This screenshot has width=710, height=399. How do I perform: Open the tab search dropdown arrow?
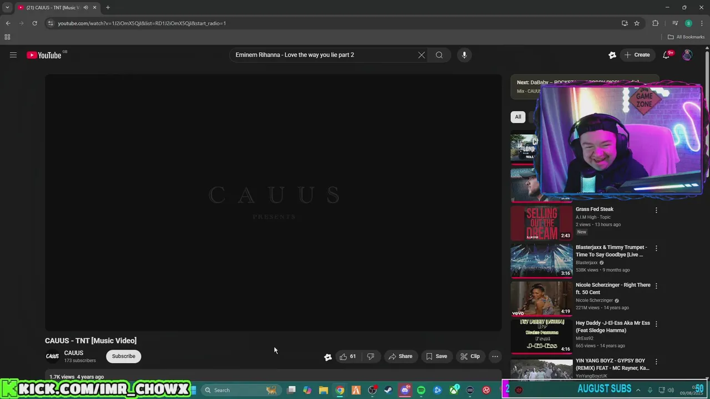[x=7, y=7]
